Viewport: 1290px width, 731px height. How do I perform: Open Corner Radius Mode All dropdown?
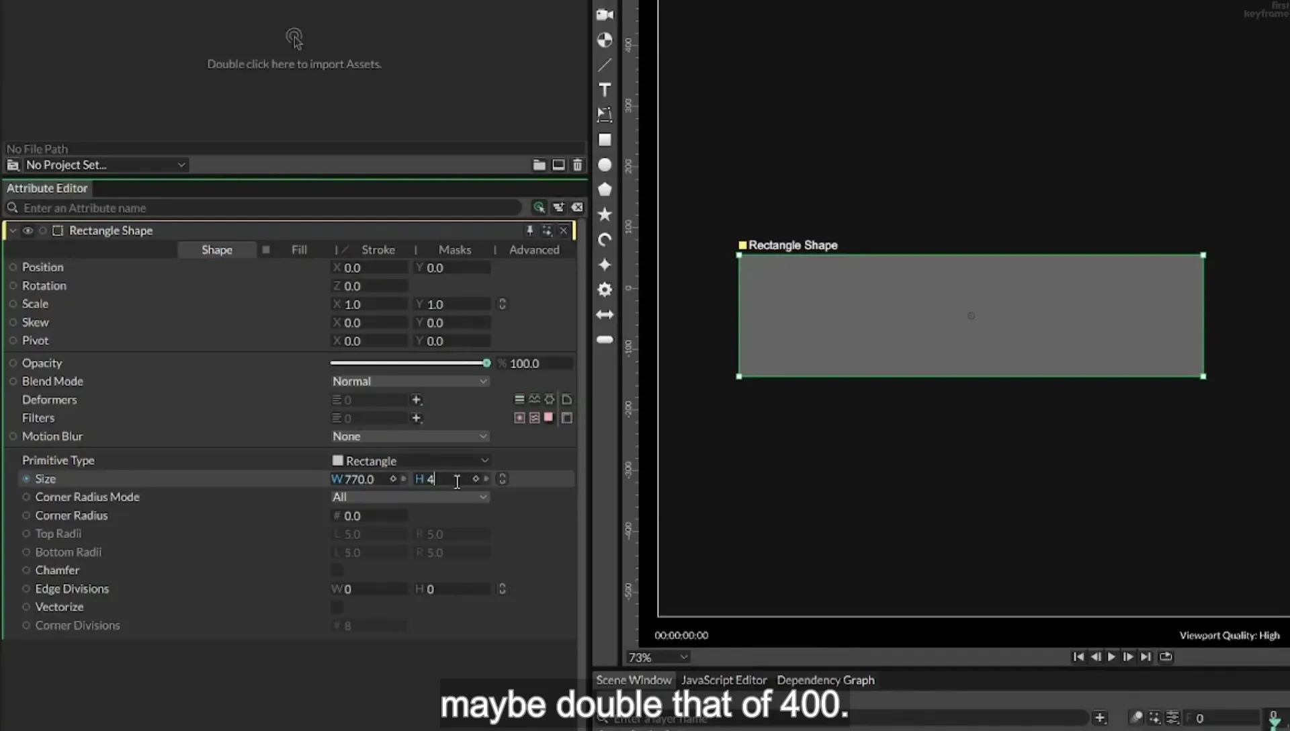(409, 497)
